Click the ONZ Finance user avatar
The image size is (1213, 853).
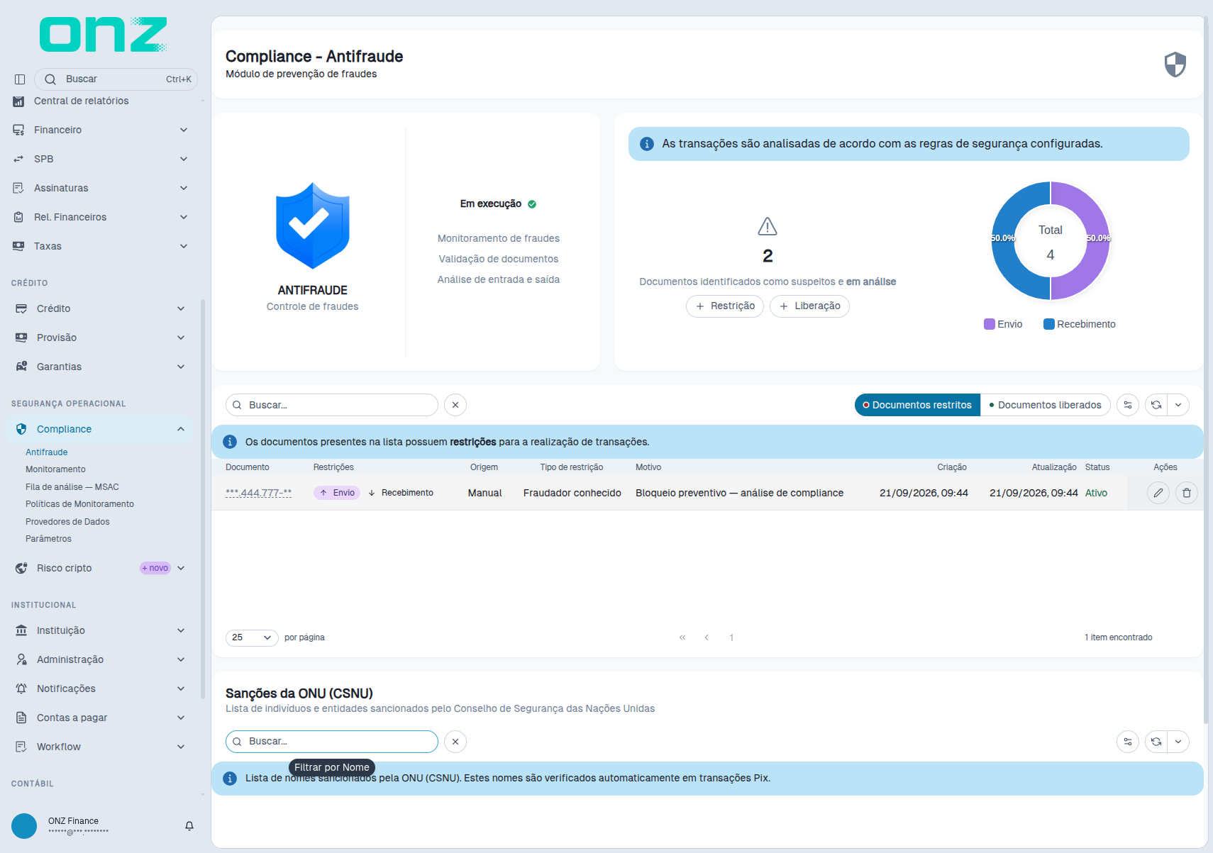(24, 826)
